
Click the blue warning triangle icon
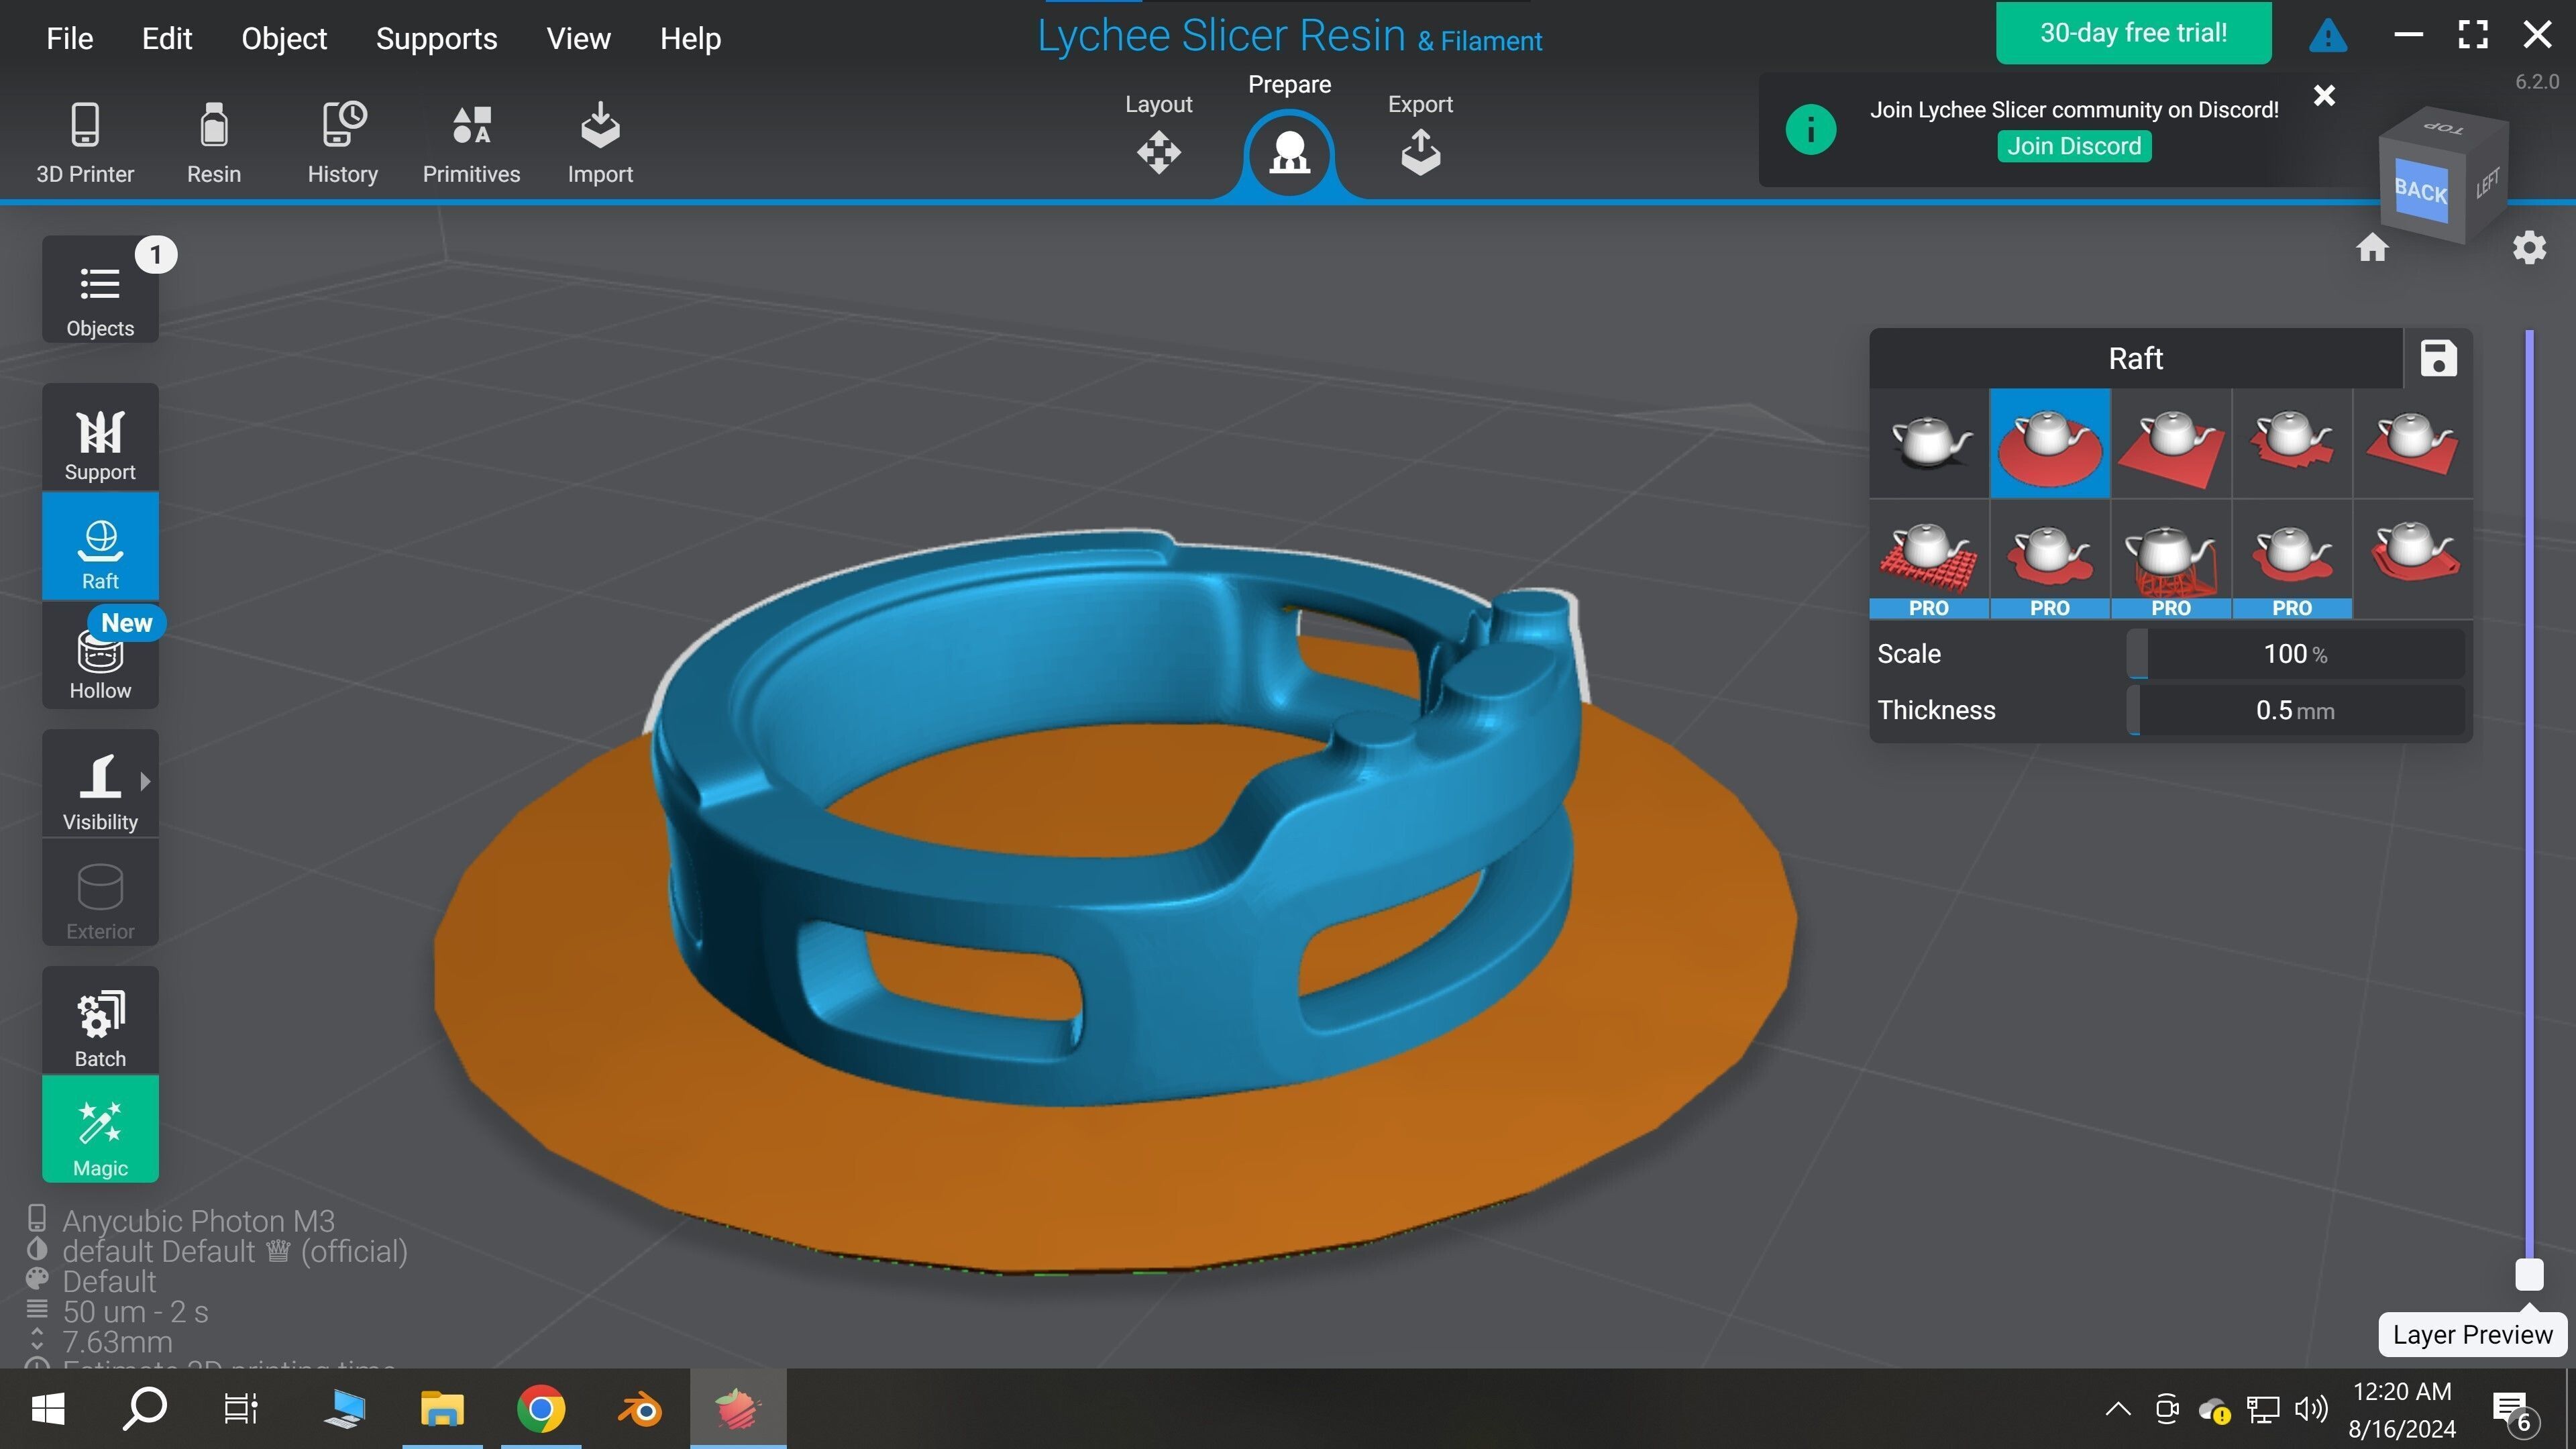click(2328, 36)
